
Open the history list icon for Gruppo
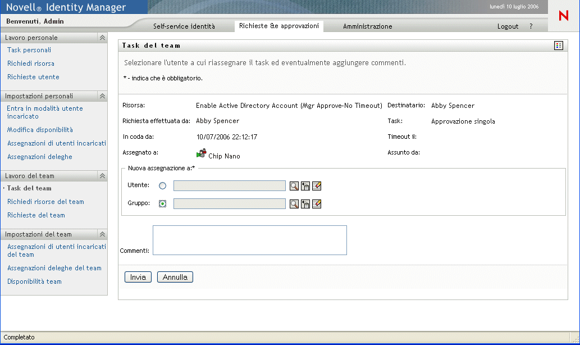click(x=305, y=203)
